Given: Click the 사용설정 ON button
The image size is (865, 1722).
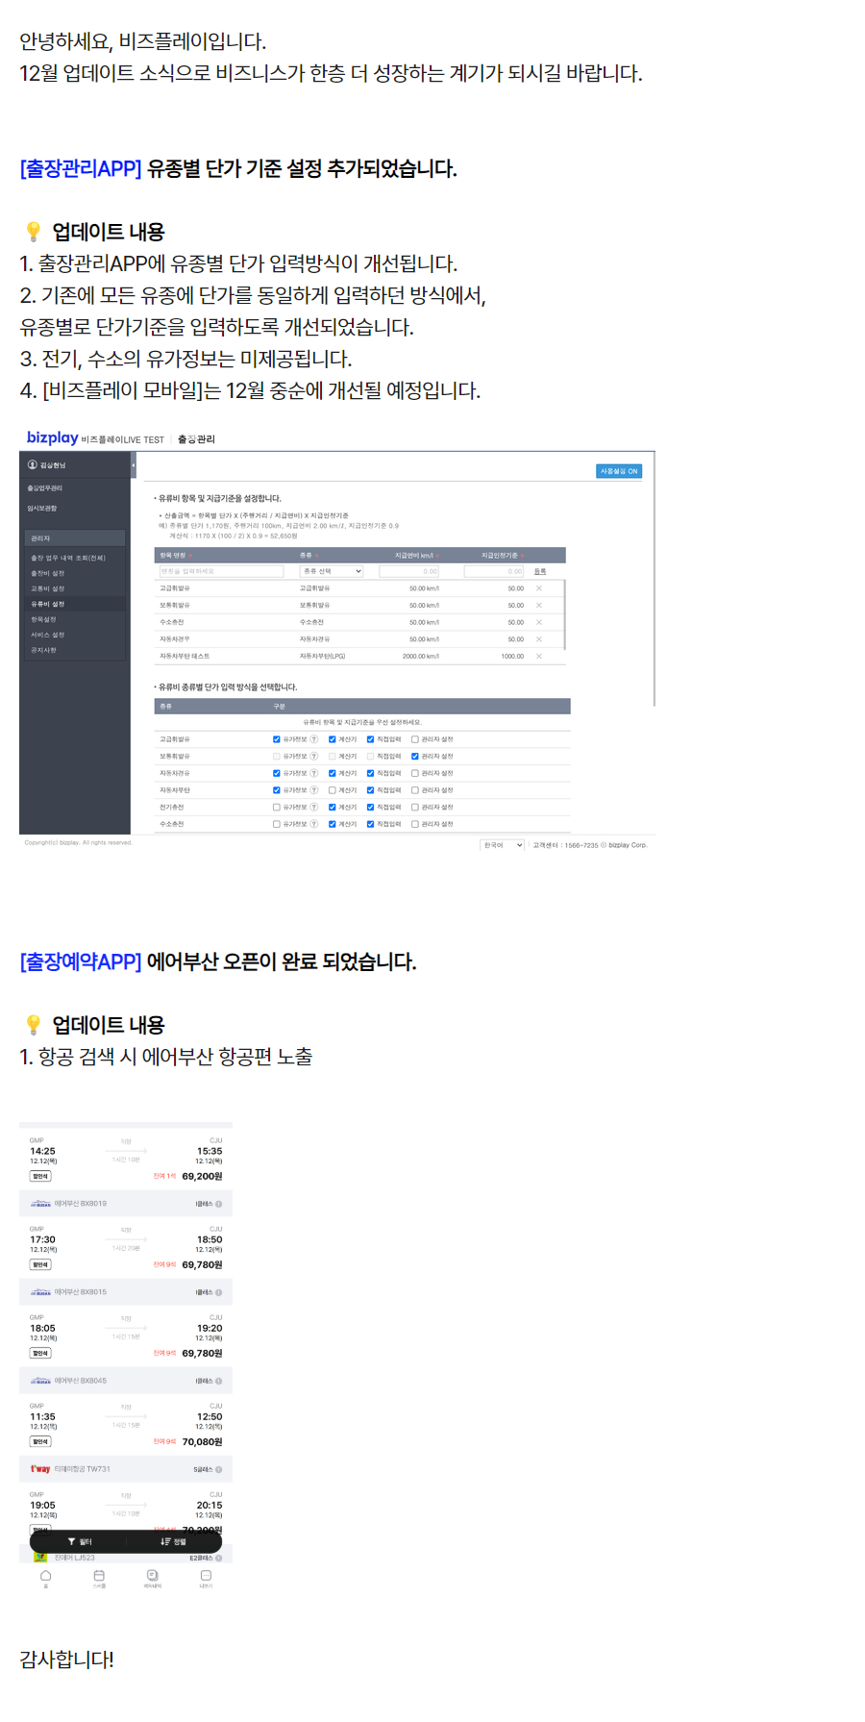Looking at the screenshot, I should (x=619, y=471).
